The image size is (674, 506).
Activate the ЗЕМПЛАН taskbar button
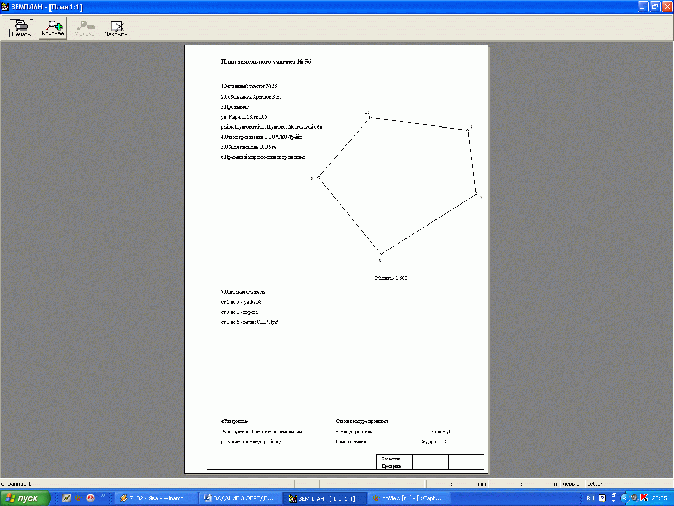(x=324, y=498)
